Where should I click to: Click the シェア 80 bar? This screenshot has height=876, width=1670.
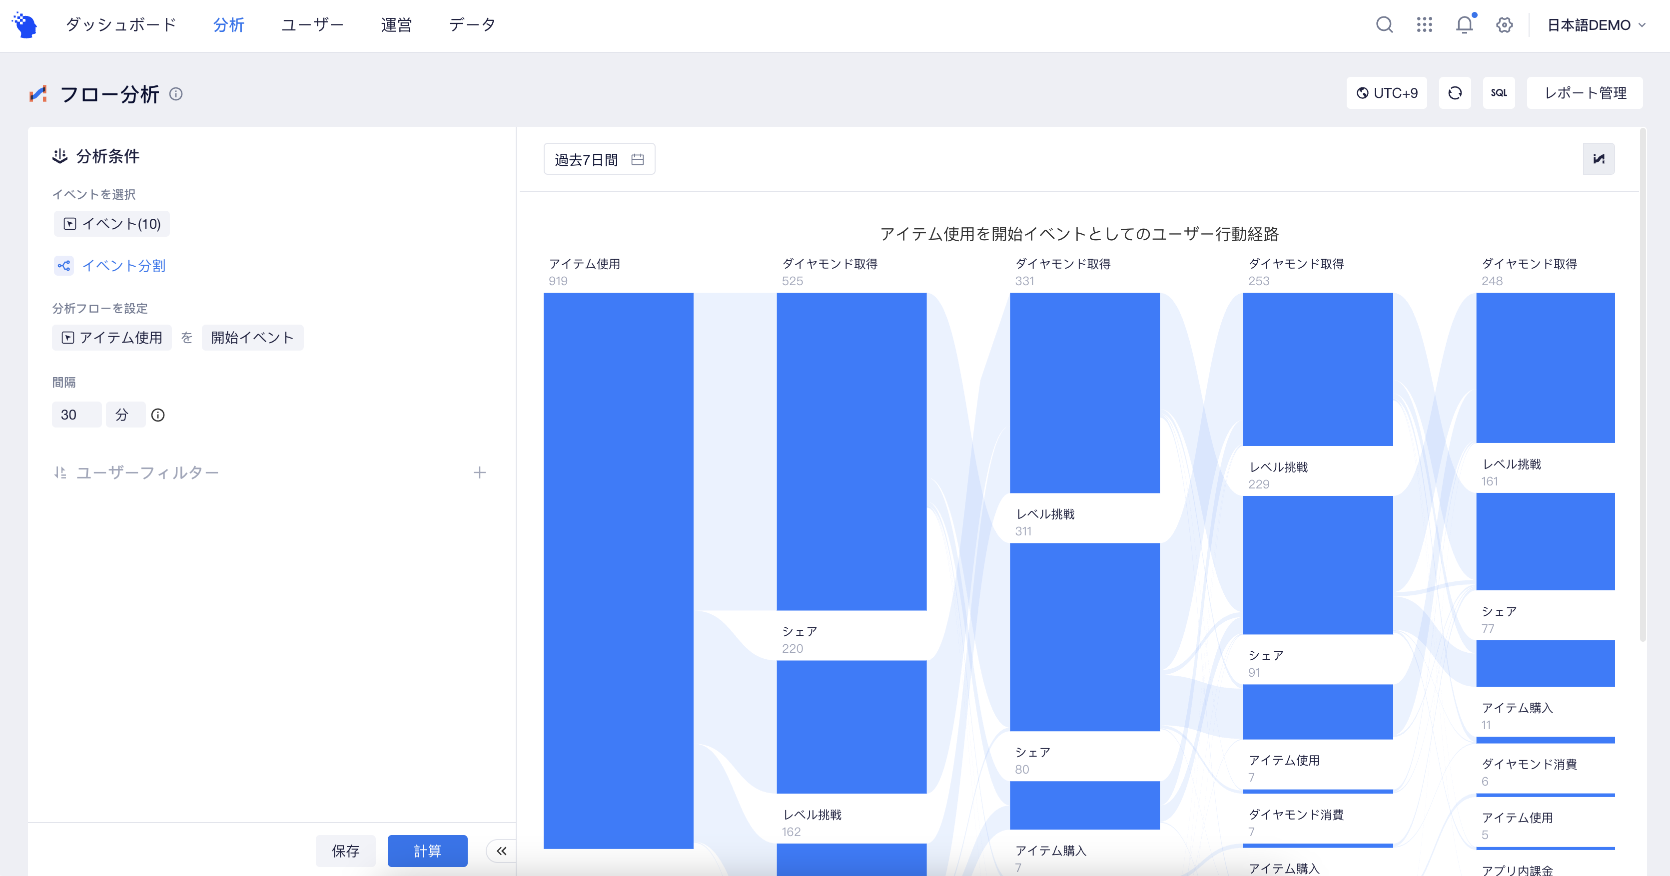1084,806
